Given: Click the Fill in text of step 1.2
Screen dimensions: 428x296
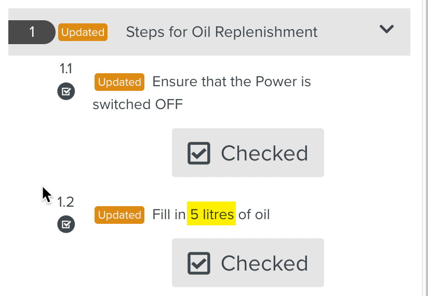Looking at the screenshot, I should coord(169,214).
